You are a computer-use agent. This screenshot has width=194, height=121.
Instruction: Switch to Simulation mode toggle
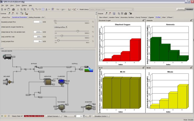pyautogui.click(x=189, y=9)
